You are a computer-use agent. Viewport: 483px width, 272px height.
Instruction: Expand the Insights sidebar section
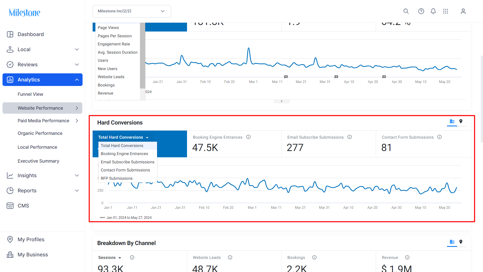(x=77, y=175)
